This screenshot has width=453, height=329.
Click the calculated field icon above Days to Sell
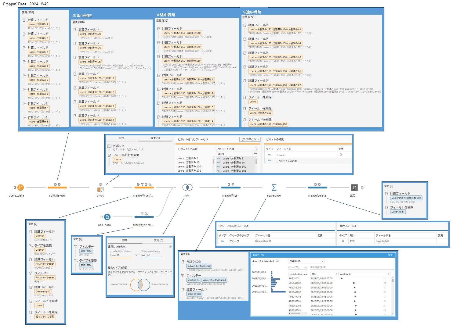(183, 290)
